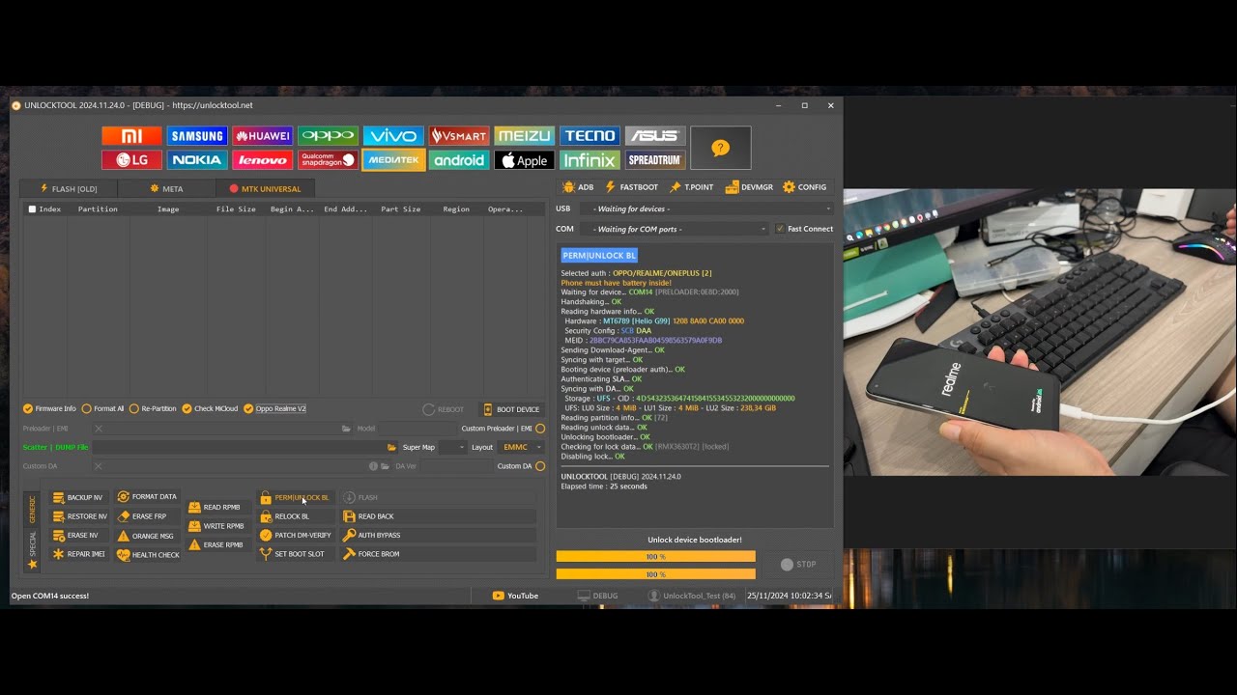Click the REPAIR IMEI button
The width and height of the screenshot is (1237, 695).
click(79, 554)
